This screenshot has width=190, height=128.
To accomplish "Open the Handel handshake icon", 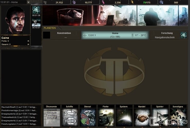I will 142,117.
